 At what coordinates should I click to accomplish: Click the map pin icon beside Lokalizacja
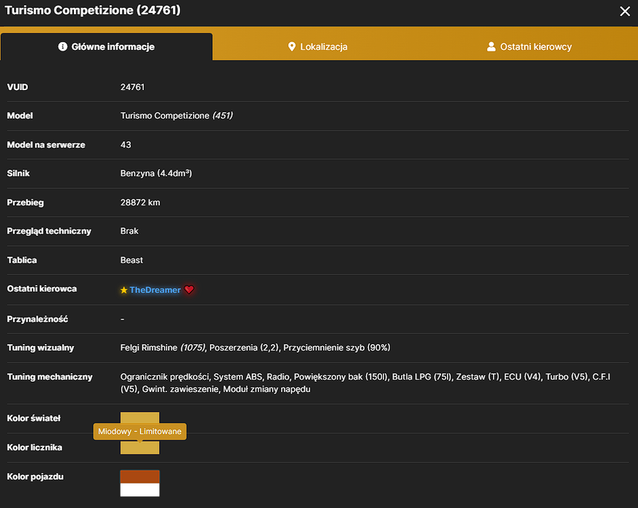point(292,47)
